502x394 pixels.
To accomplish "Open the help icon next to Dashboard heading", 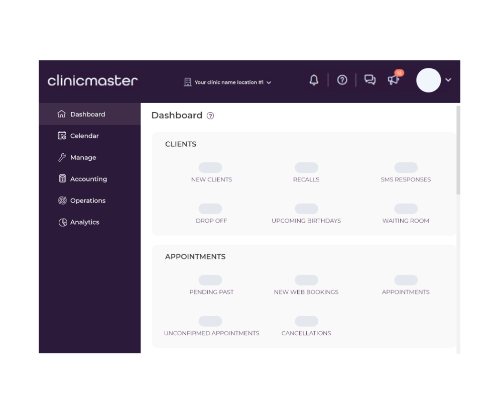I will click(210, 116).
